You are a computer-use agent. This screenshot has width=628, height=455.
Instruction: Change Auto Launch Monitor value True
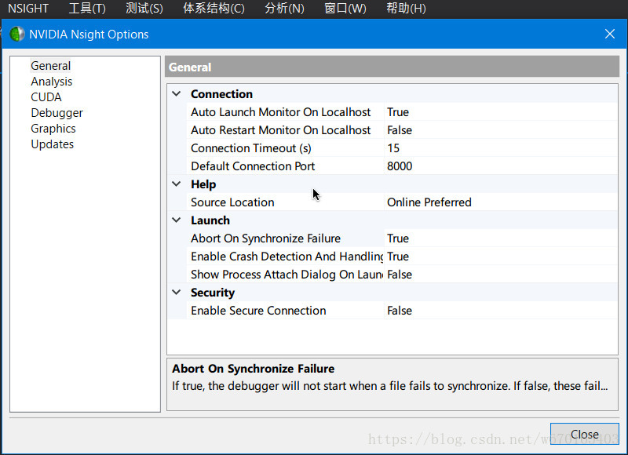[500, 112]
